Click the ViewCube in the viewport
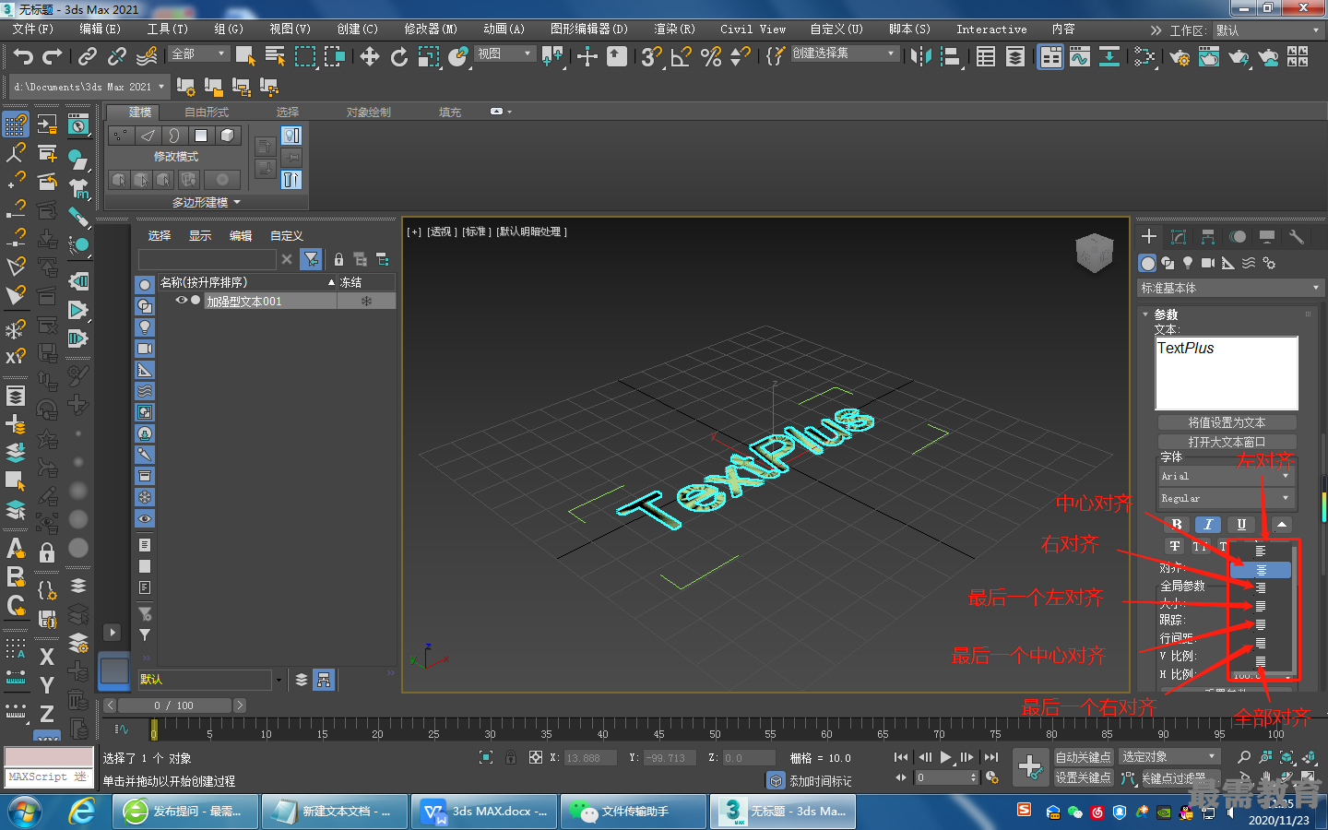 pos(1095,253)
